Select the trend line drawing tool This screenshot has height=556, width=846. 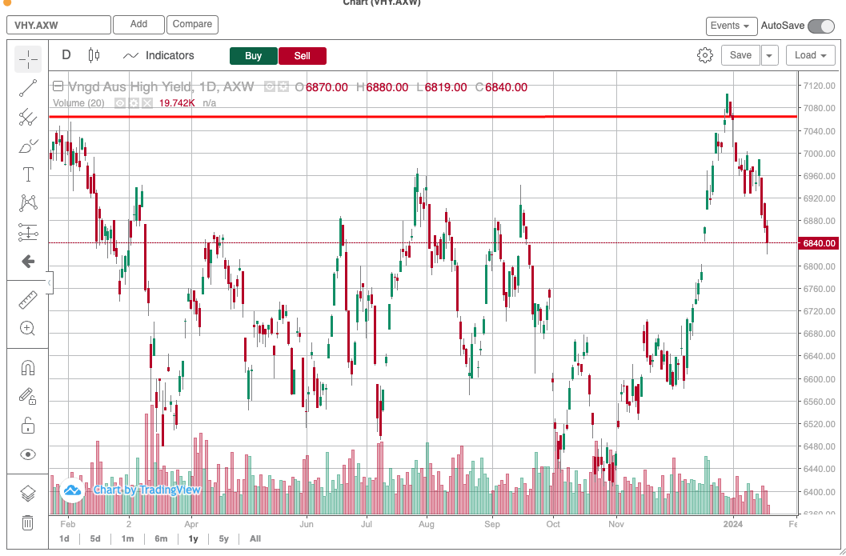tap(27, 89)
